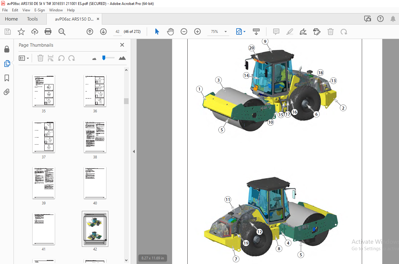
Task: Open the View menu
Action: coord(26,10)
